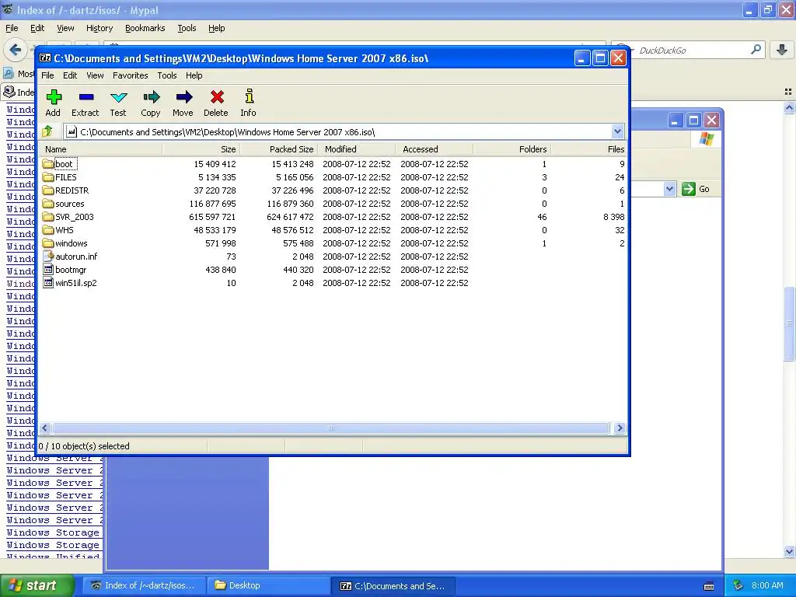Click the Mypal downloads arrow icon
The width and height of the screenshot is (796, 597).
coord(782,50)
